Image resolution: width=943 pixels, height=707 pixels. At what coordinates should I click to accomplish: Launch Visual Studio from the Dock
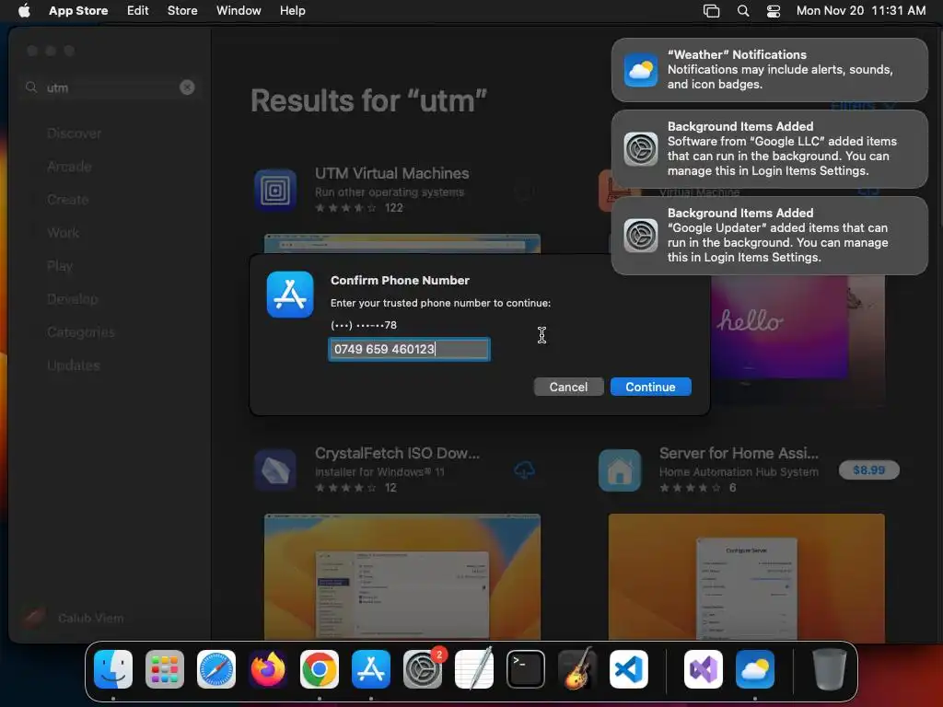pos(704,669)
